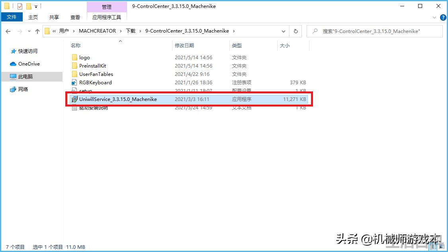
Task: Open recent locations dropdown arrow
Action: point(29,31)
